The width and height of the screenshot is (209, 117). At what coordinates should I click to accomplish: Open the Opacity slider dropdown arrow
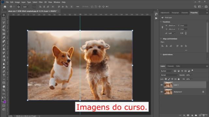tap(192, 75)
